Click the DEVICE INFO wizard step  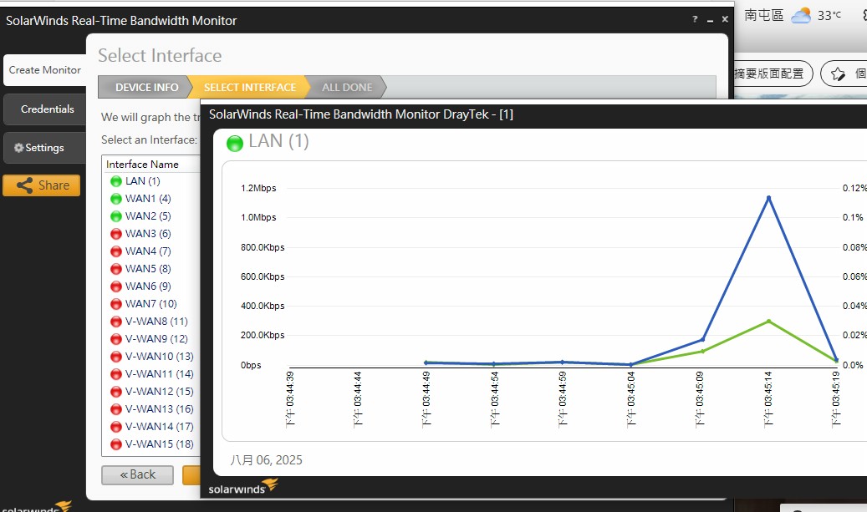pos(146,87)
